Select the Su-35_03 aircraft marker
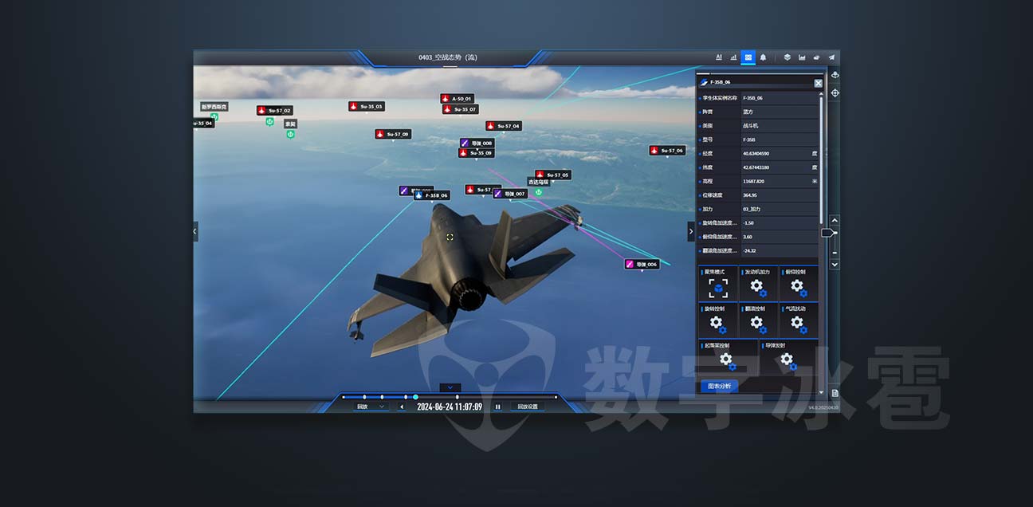 coord(367,106)
